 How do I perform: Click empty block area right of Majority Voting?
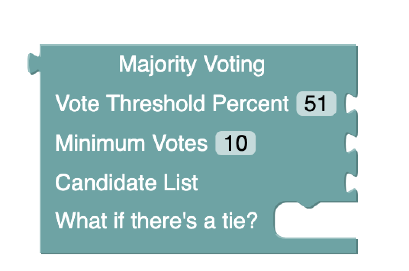pyautogui.click(x=311, y=64)
